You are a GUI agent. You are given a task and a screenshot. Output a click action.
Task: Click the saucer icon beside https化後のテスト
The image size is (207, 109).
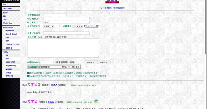[29, 92]
